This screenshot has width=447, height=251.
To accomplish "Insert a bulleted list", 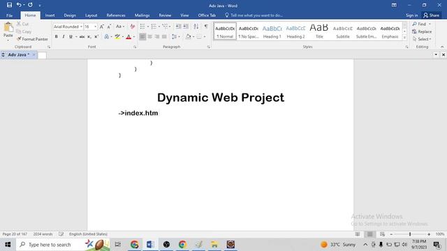I will click(142, 26).
